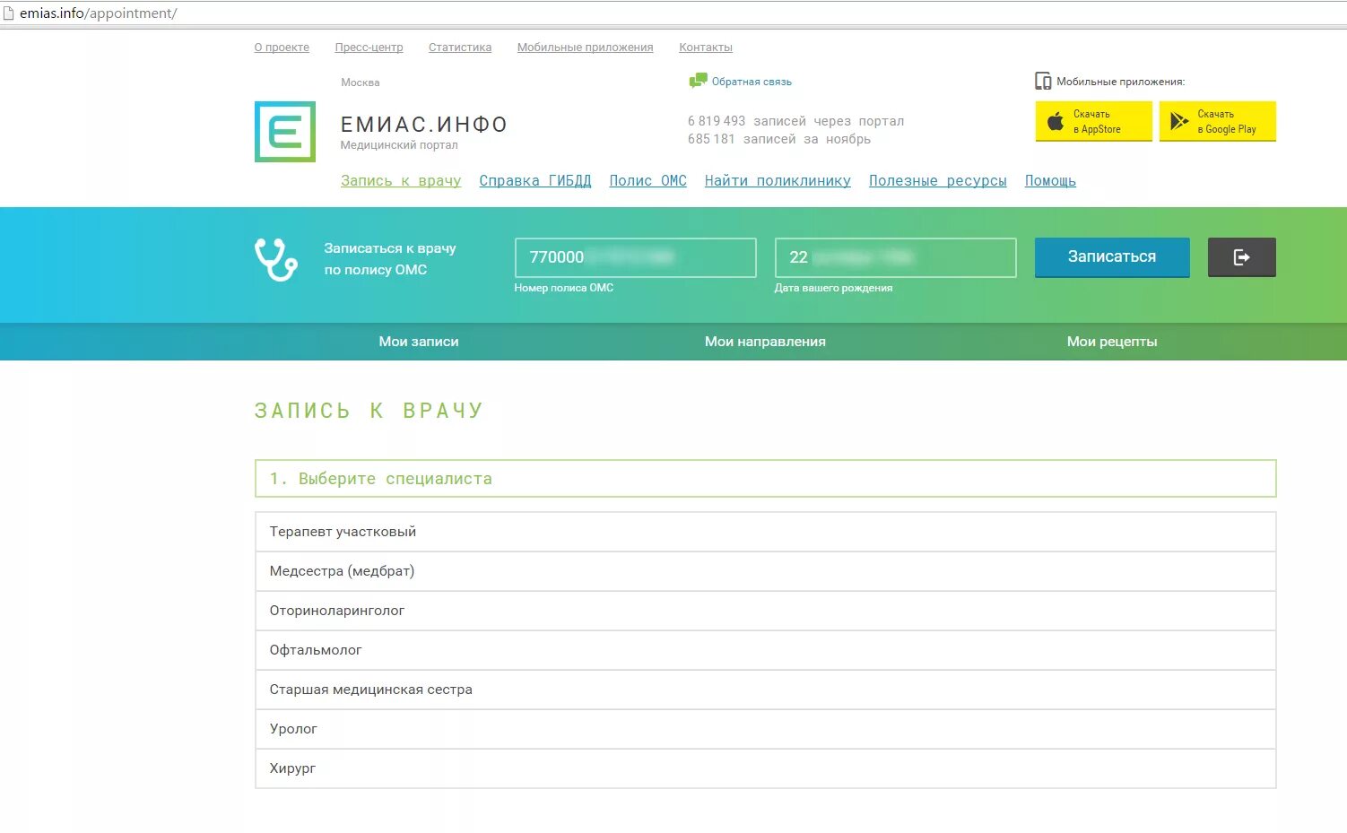Click the logout arrow icon button

pos(1241,257)
